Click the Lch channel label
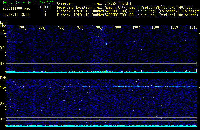This screenshot has width=200, height=130. point(3,23)
